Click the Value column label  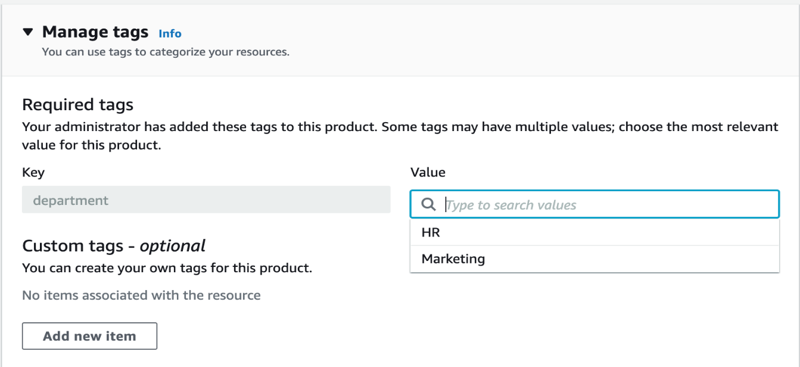click(428, 173)
